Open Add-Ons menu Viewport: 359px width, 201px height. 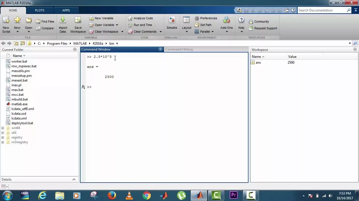click(226, 25)
